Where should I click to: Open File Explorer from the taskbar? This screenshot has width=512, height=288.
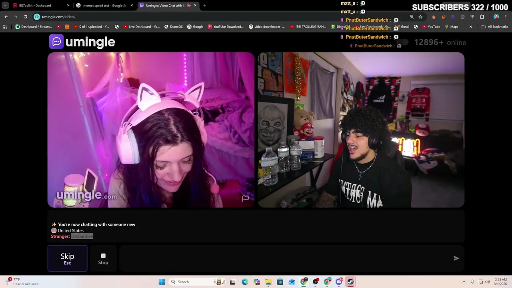[x=268, y=282]
